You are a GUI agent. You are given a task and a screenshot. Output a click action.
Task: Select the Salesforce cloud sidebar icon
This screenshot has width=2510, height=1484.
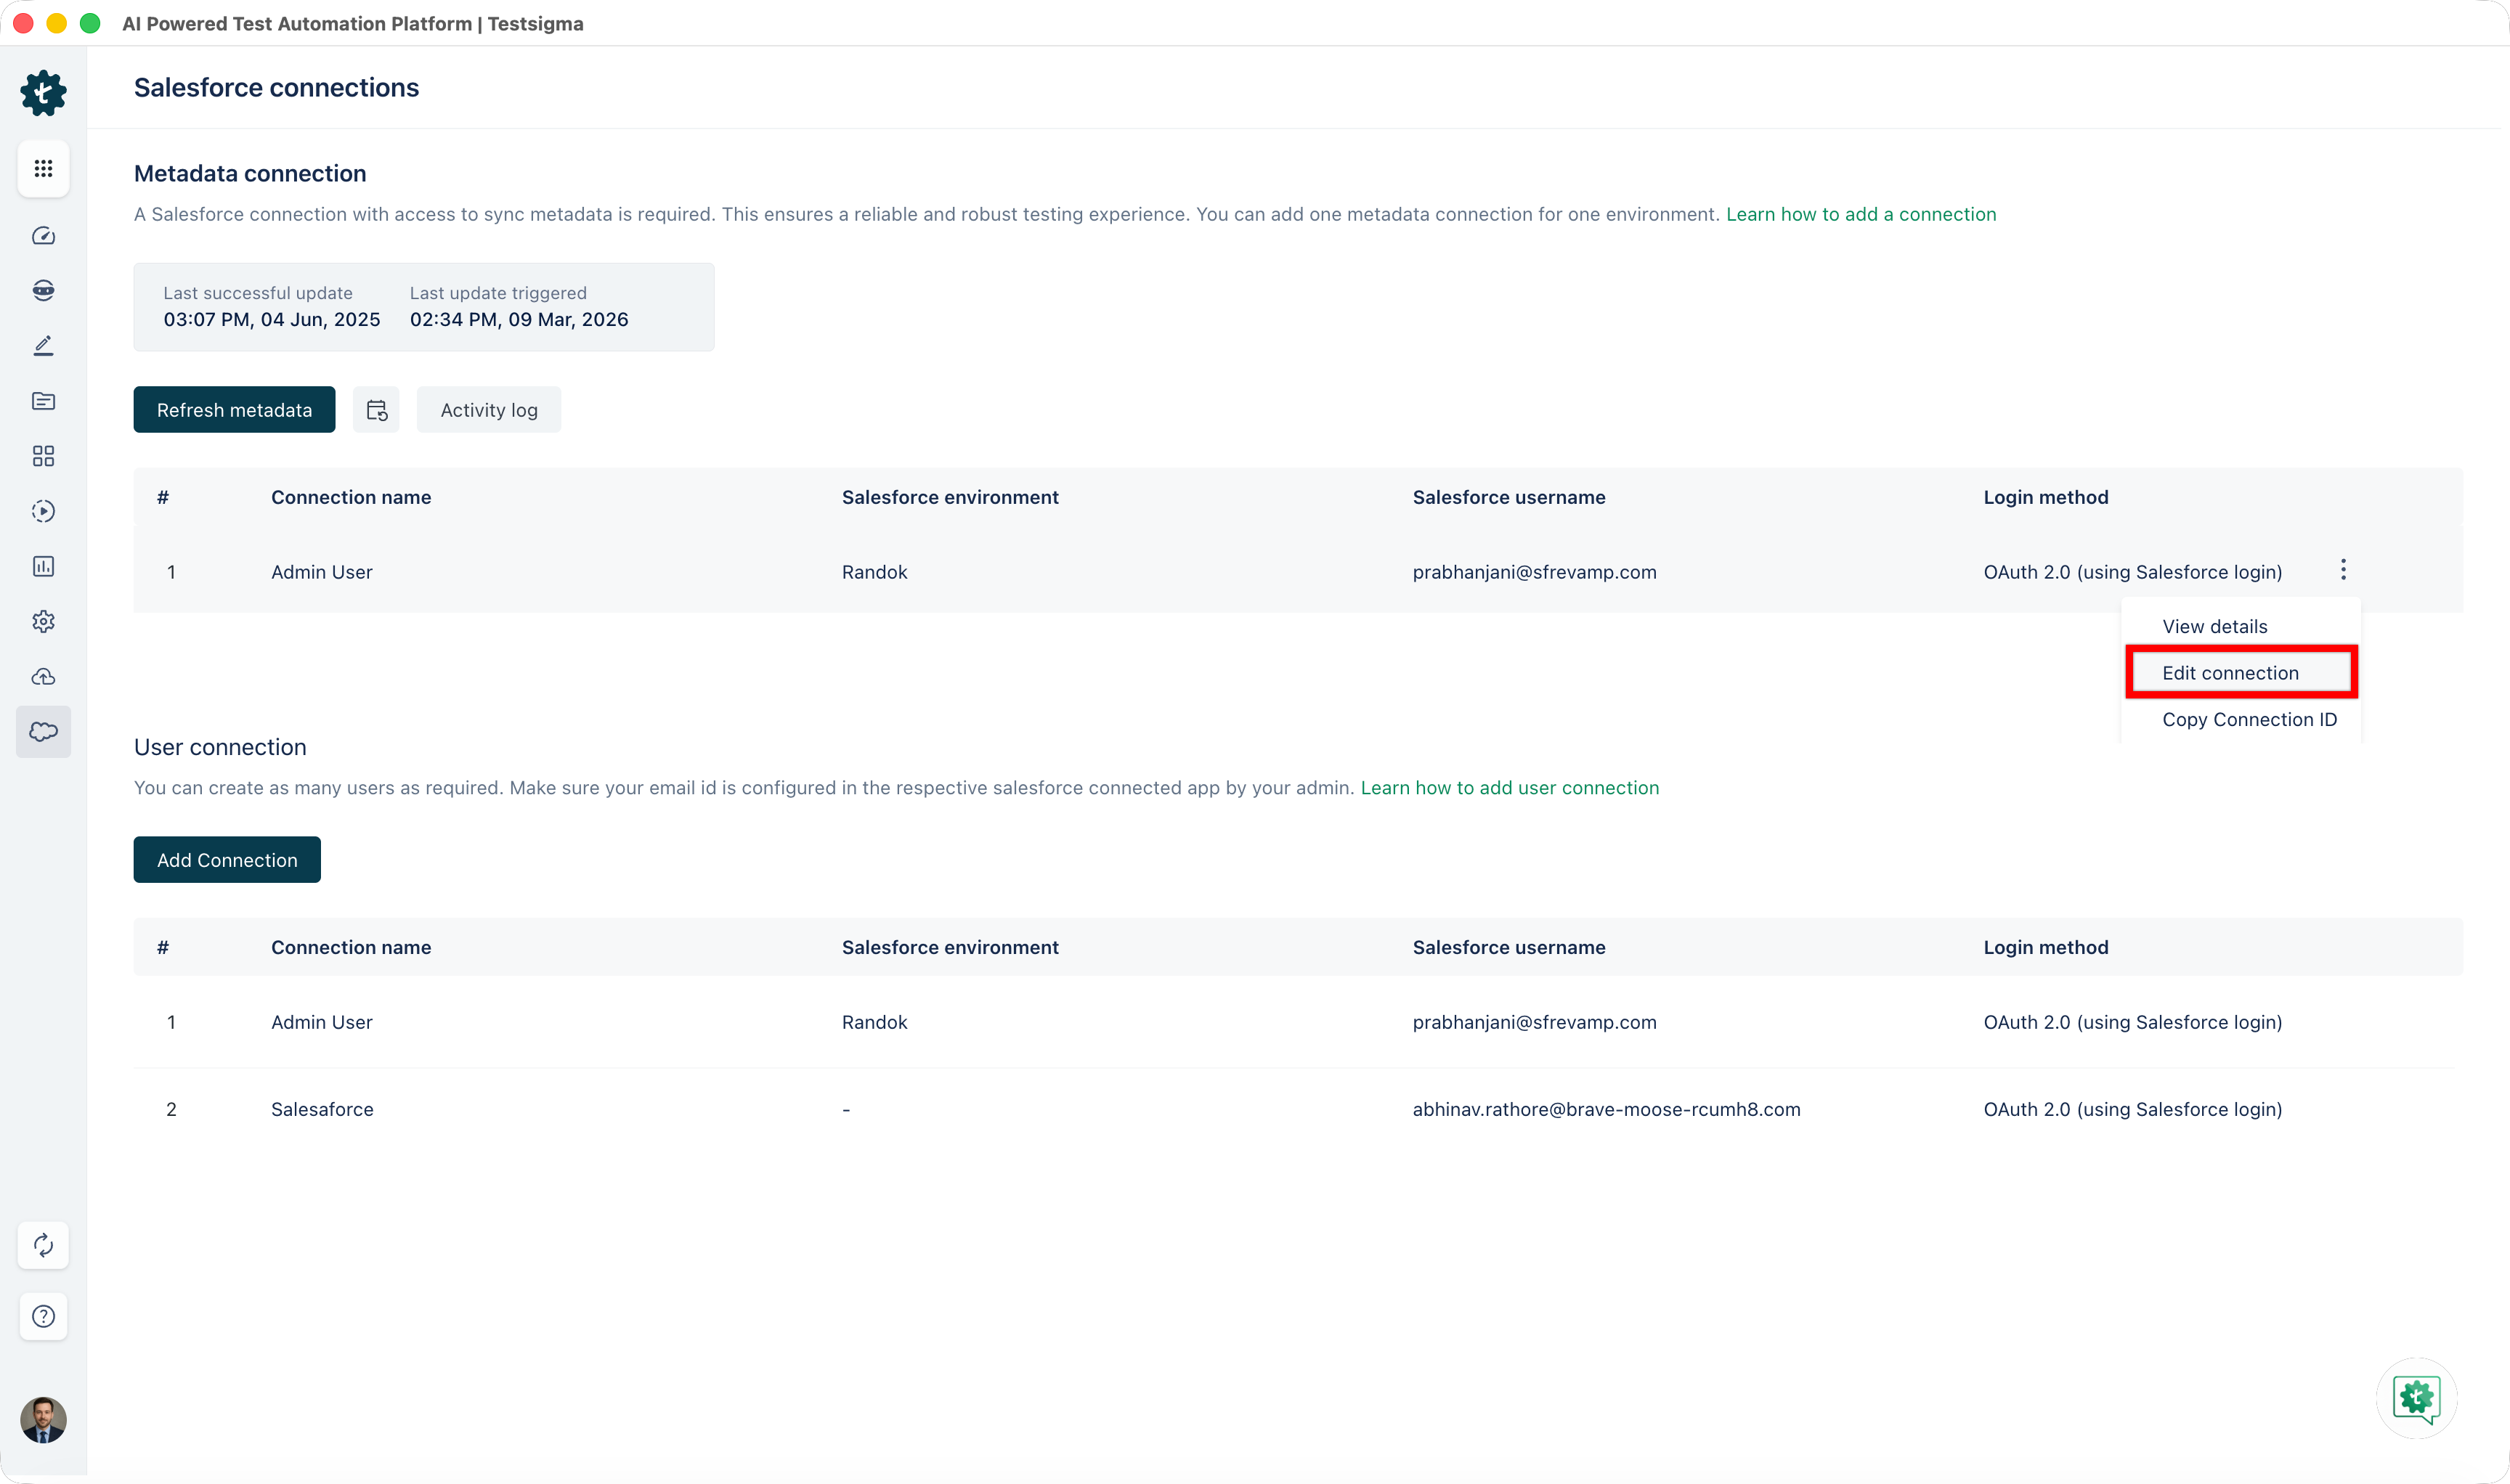[x=43, y=732]
